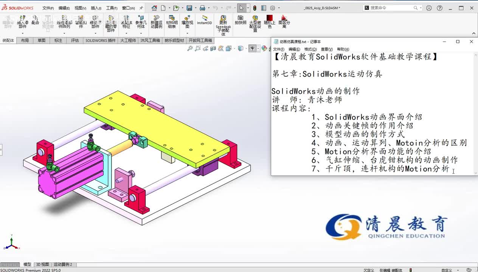Click Zoom to Area magnifier icon
478x272 pixels.
(198, 48)
